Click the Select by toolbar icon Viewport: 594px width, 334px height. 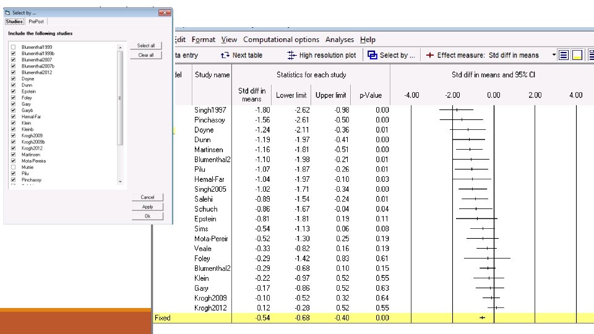(372, 55)
